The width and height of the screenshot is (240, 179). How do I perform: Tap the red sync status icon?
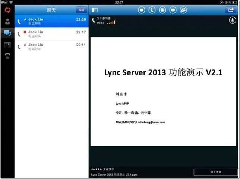7,10
